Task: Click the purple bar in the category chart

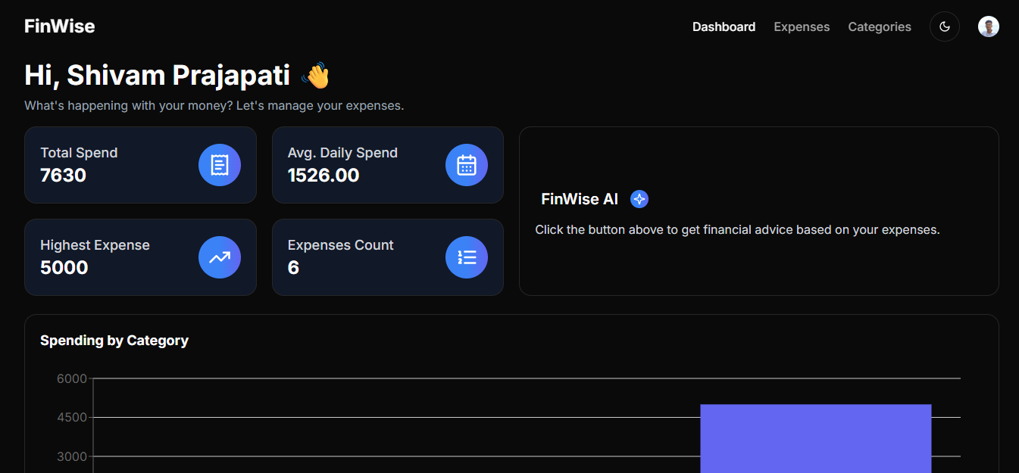Action: click(815, 439)
